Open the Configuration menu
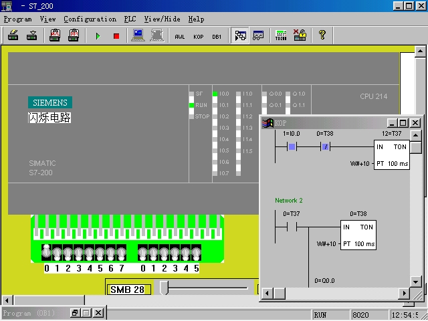Viewport: 428px width, 321px height. pos(90,19)
